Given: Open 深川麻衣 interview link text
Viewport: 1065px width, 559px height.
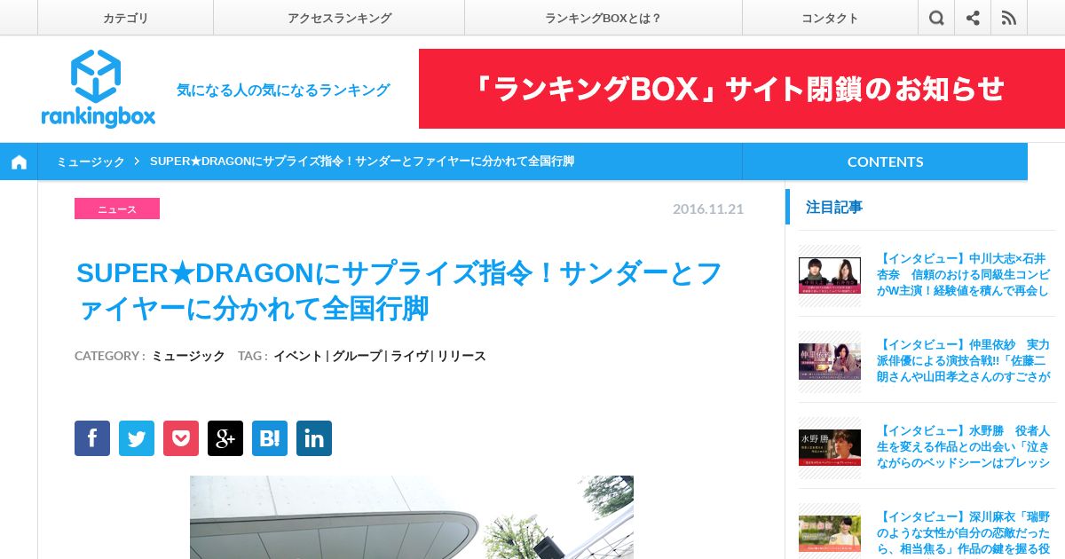Looking at the screenshot, I should [x=963, y=532].
